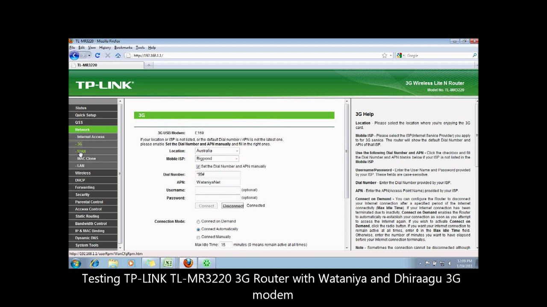Select Connect Automatically radio button
547x307 pixels.
(198, 229)
